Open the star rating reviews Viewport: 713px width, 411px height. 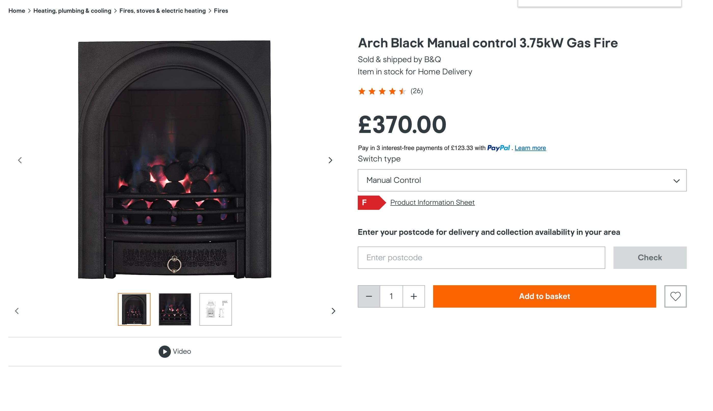click(x=390, y=91)
